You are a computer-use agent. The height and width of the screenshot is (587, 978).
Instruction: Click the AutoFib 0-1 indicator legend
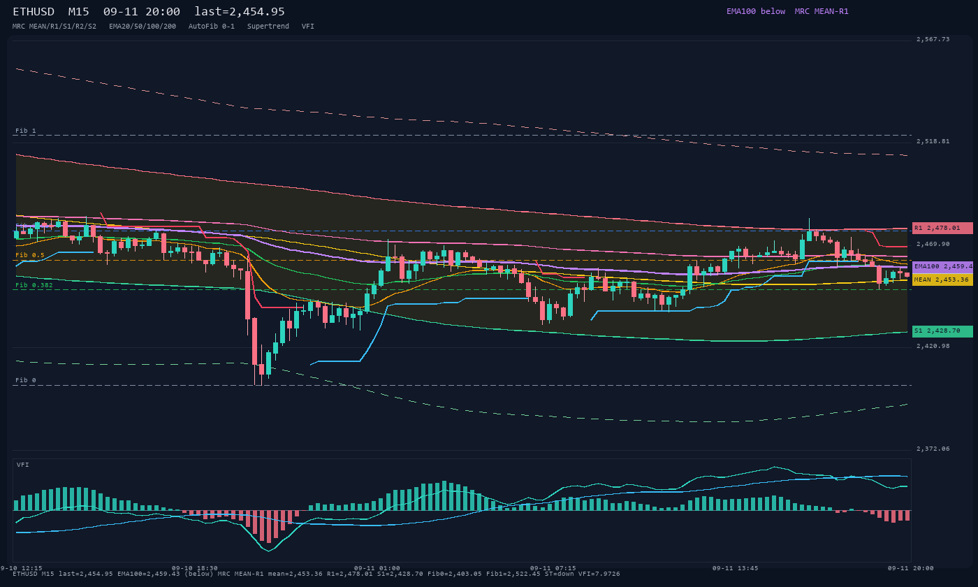pos(212,26)
